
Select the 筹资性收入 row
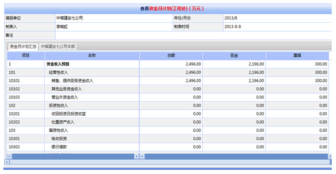point(168,130)
